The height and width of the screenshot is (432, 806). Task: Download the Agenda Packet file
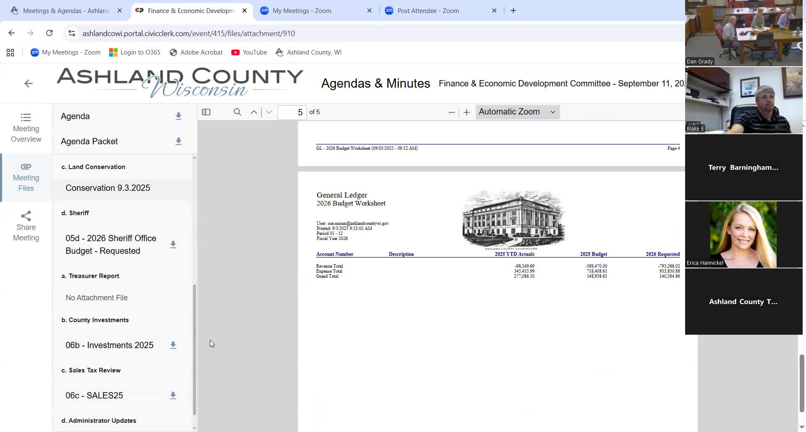pos(178,142)
